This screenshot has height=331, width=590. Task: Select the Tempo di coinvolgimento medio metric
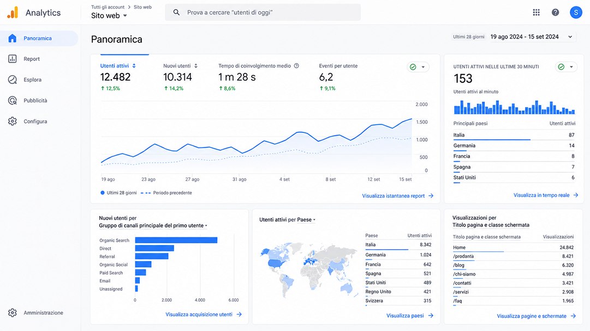click(259, 77)
